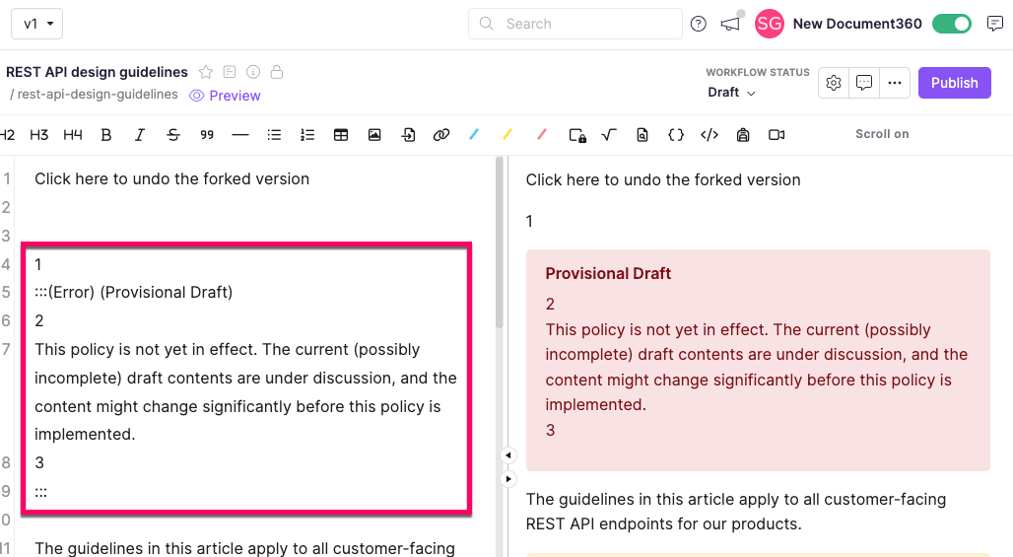Open the v1 version dropdown

click(x=36, y=24)
